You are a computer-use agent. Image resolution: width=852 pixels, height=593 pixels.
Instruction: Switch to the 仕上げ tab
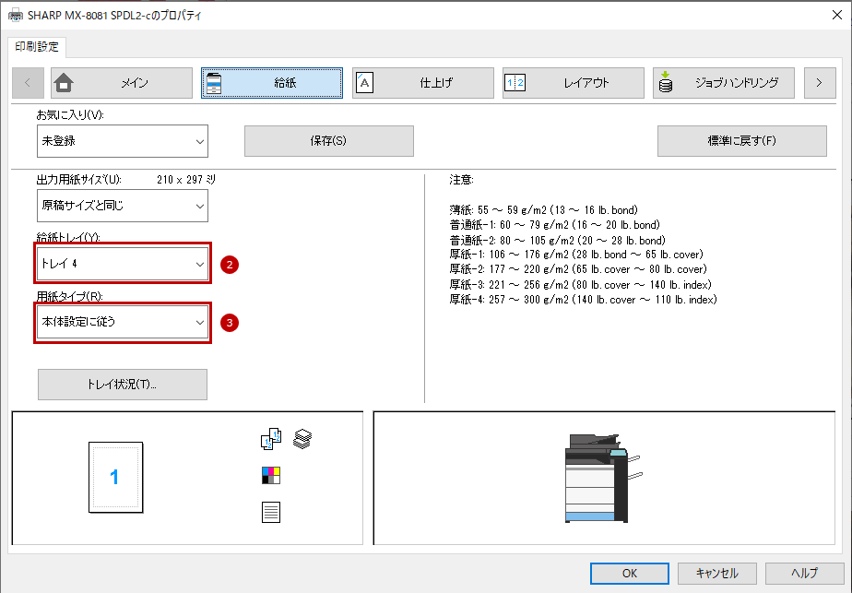tap(422, 83)
